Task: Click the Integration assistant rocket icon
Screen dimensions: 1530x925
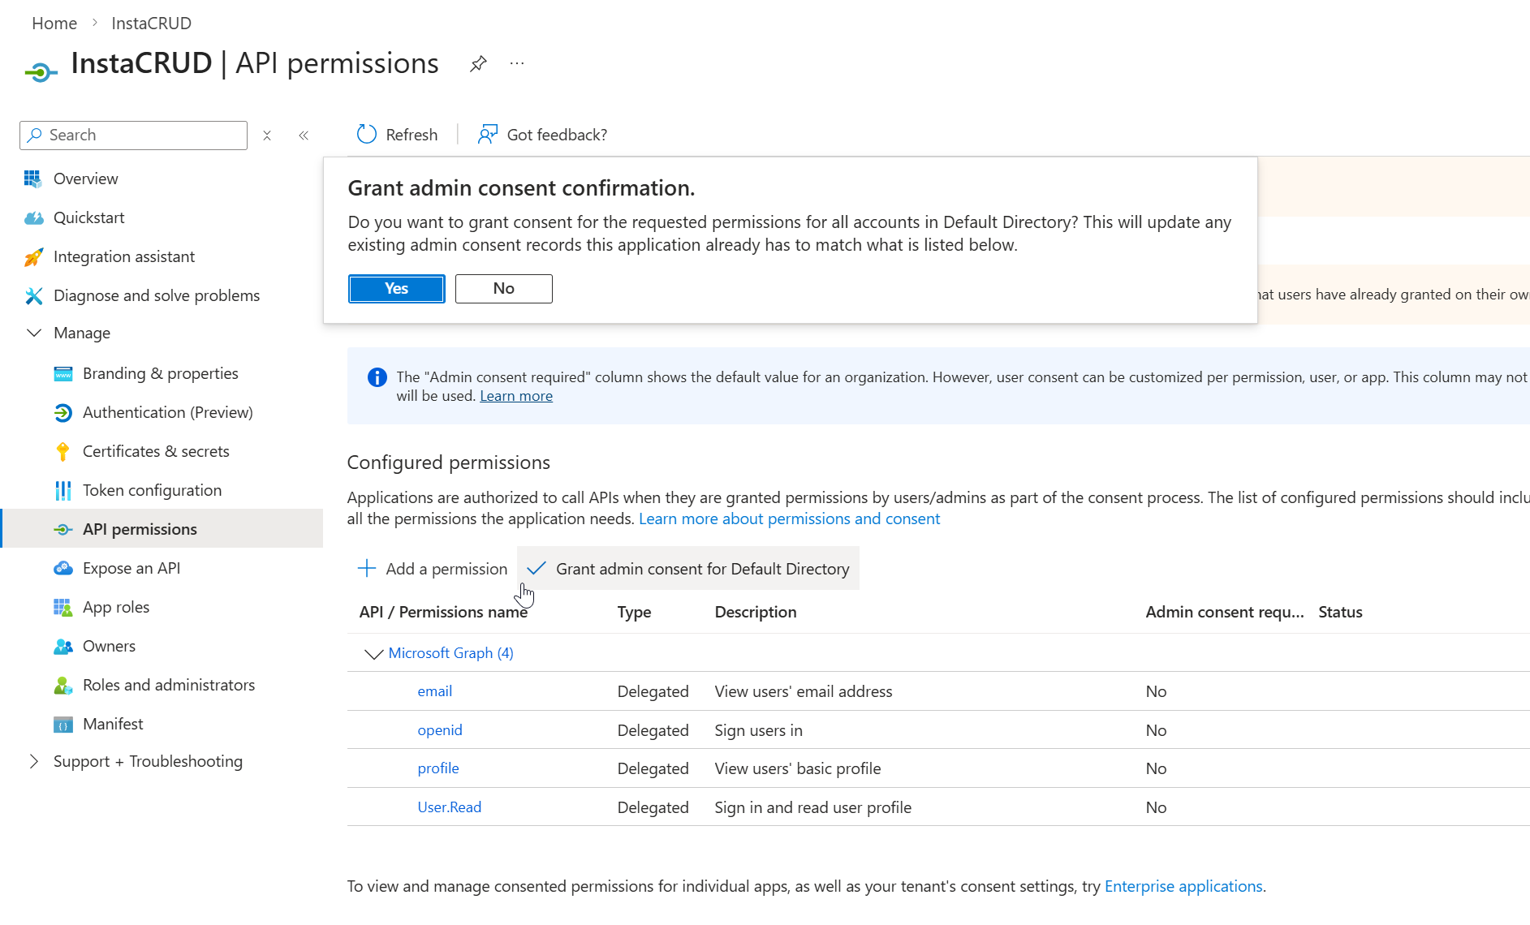Action: (x=34, y=256)
